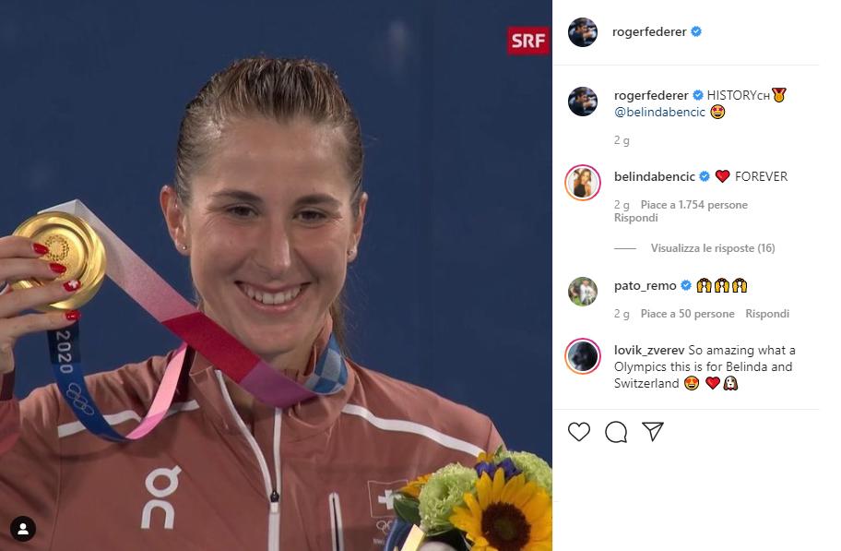Reply to pato_remo's comment via Rispondi
This screenshot has height=551, width=841.
click(767, 314)
